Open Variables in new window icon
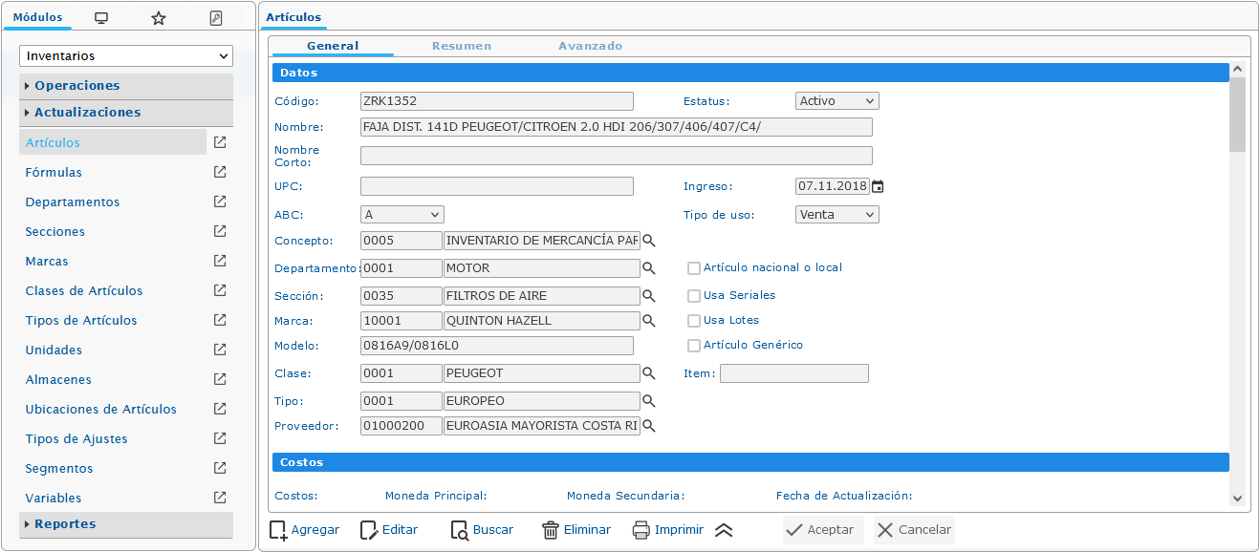 pos(220,498)
